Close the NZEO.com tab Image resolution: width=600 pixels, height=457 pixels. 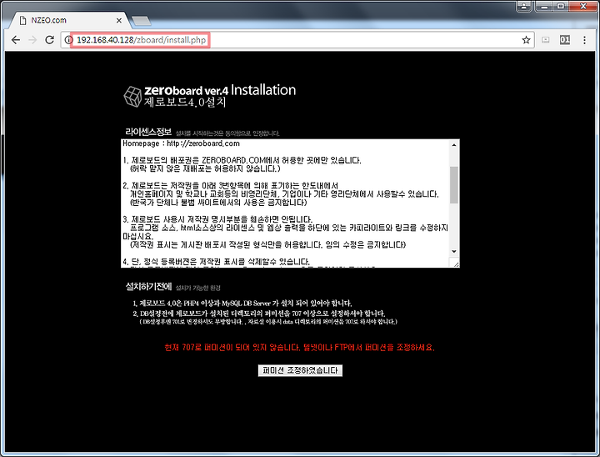(x=119, y=20)
